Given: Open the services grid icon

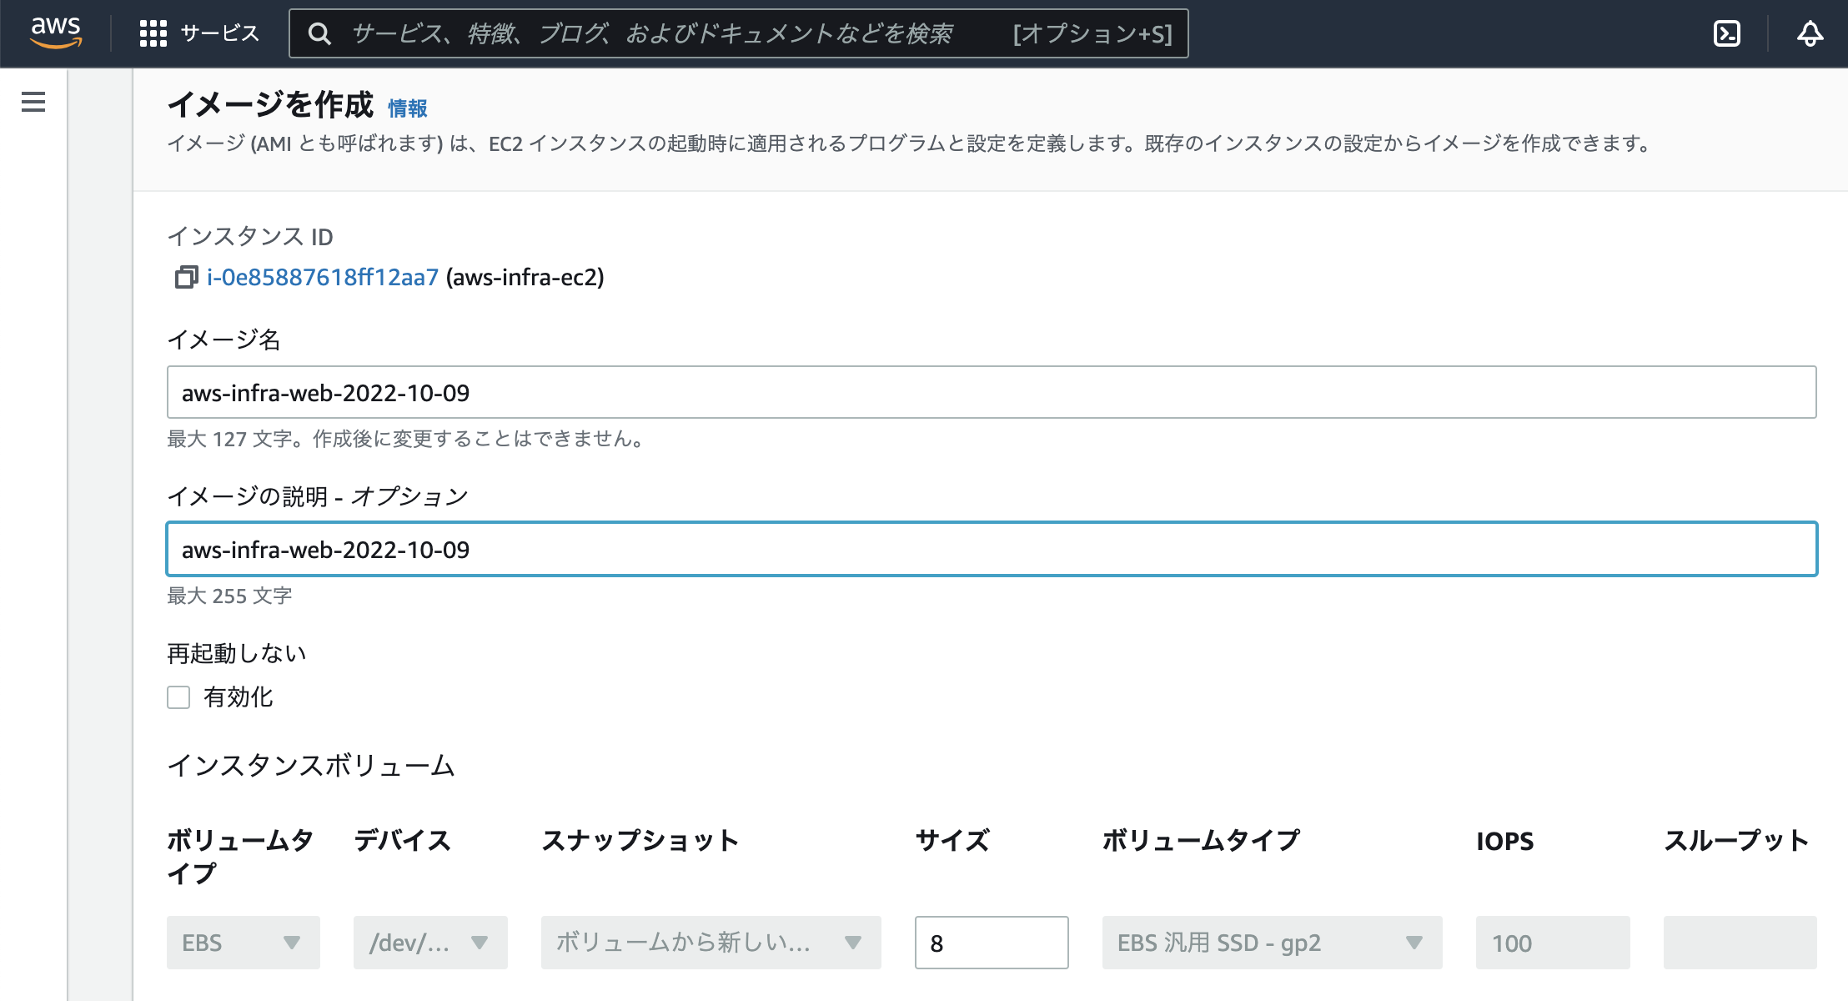Looking at the screenshot, I should [x=153, y=33].
